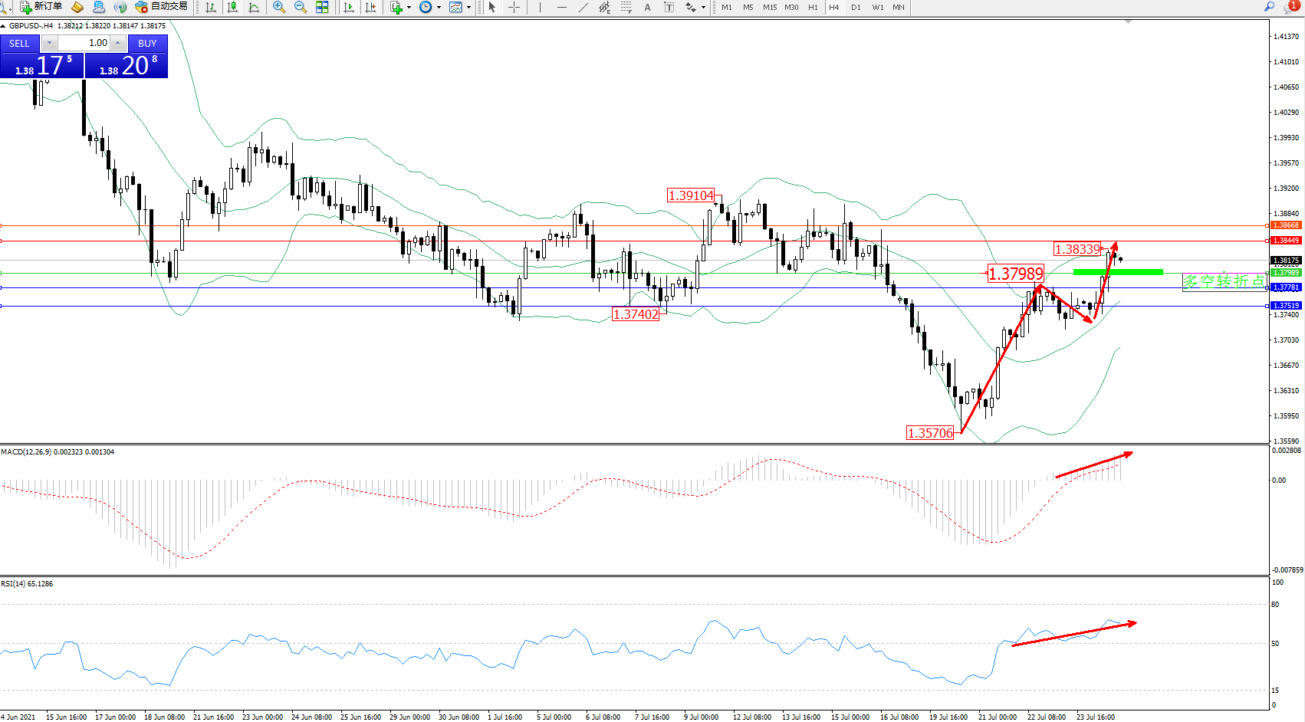Toggle the AutoTrading (自动交易) button
The width and height of the screenshot is (1305, 722).
(x=162, y=7)
